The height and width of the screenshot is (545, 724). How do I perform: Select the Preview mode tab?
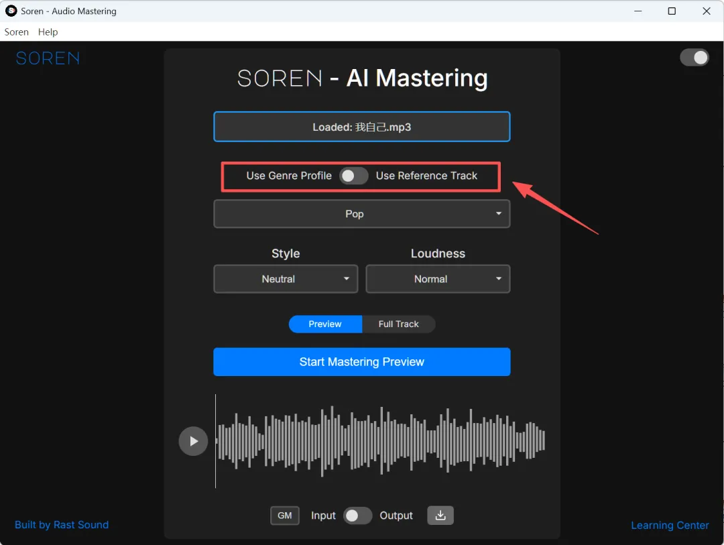pyautogui.click(x=325, y=324)
